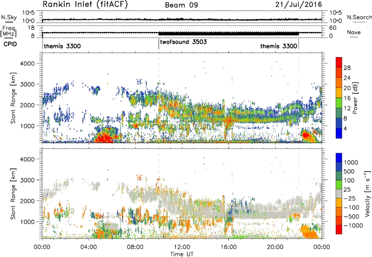Click the '16' power colorbar tick

point(347,98)
